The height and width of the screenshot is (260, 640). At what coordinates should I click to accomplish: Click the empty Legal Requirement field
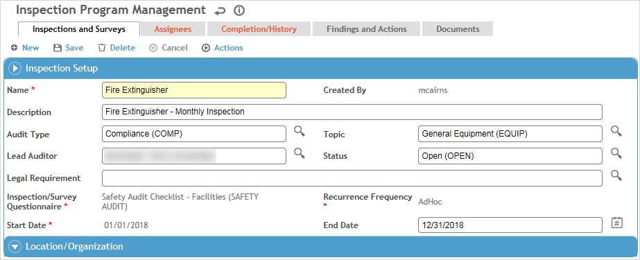coord(352,178)
